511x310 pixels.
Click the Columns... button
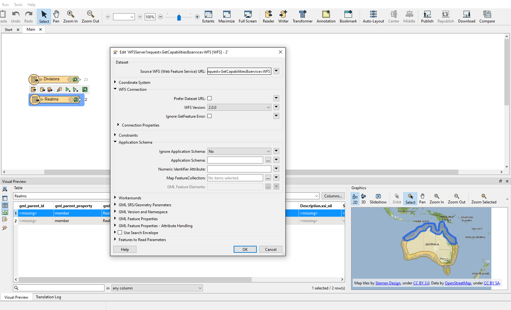[x=333, y=196]
